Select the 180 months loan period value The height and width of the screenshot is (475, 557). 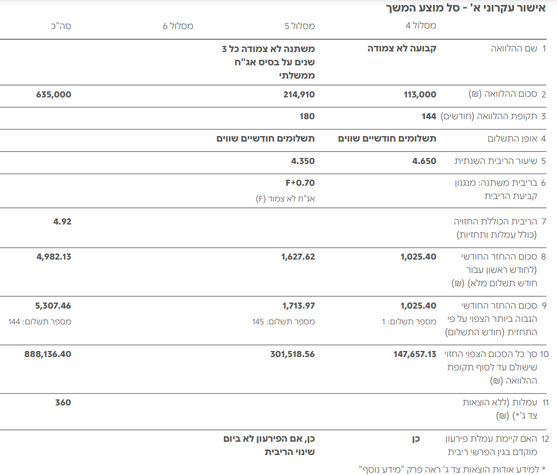tap(307, 116)
